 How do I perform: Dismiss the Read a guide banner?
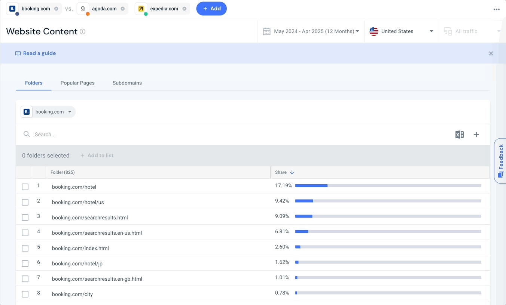click(x=491, y=53)
